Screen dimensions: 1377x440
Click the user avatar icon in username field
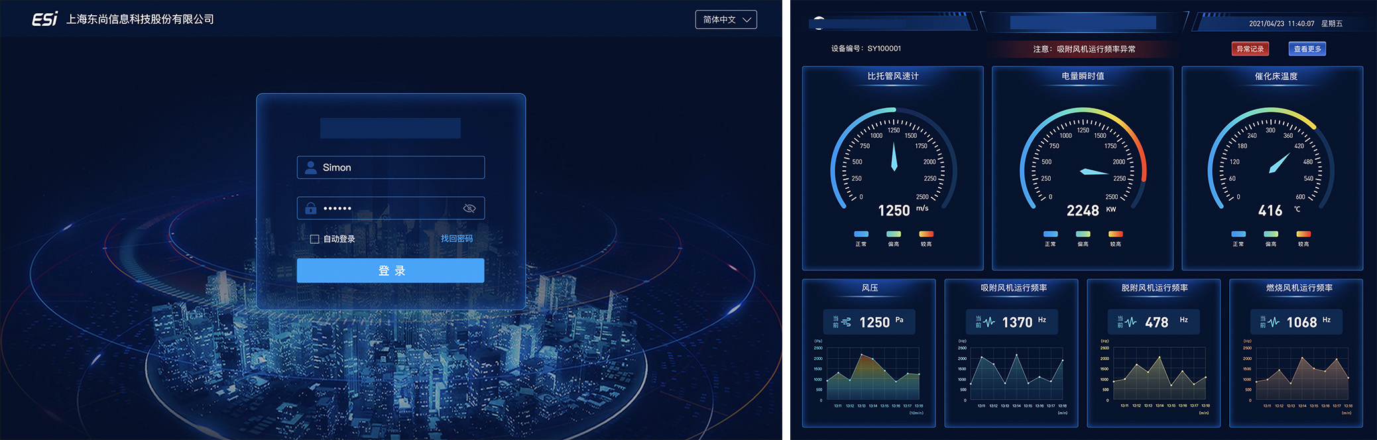coord(310,168)
